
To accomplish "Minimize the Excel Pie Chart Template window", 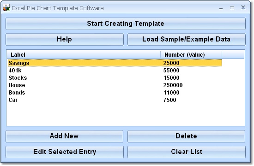I will (221, 8).
